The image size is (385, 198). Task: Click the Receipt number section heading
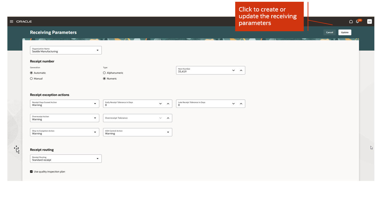click(42, 61)
